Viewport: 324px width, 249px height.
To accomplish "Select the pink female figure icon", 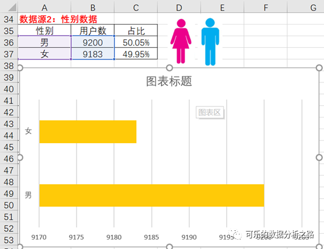I will coord(181,41).
